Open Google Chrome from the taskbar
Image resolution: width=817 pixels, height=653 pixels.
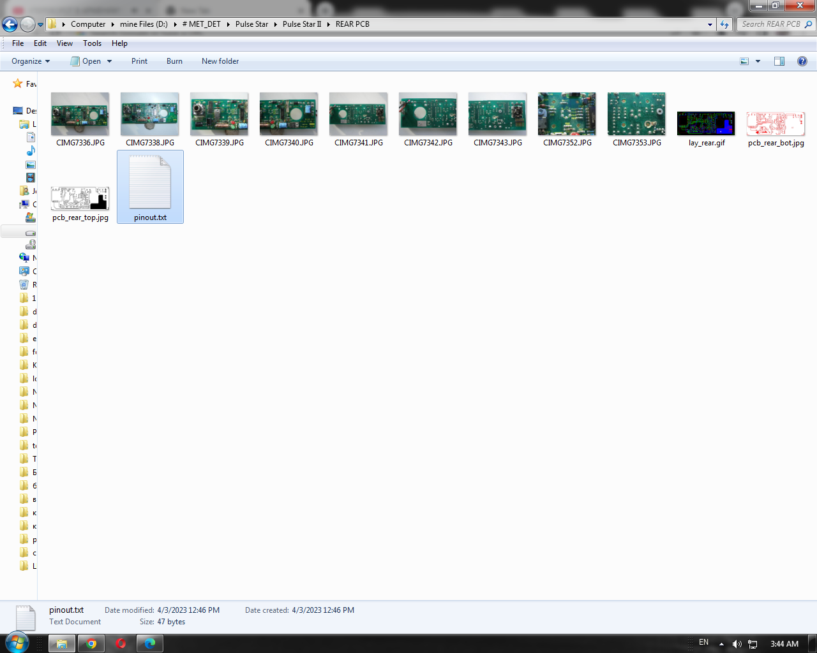(x=91, y=643)
